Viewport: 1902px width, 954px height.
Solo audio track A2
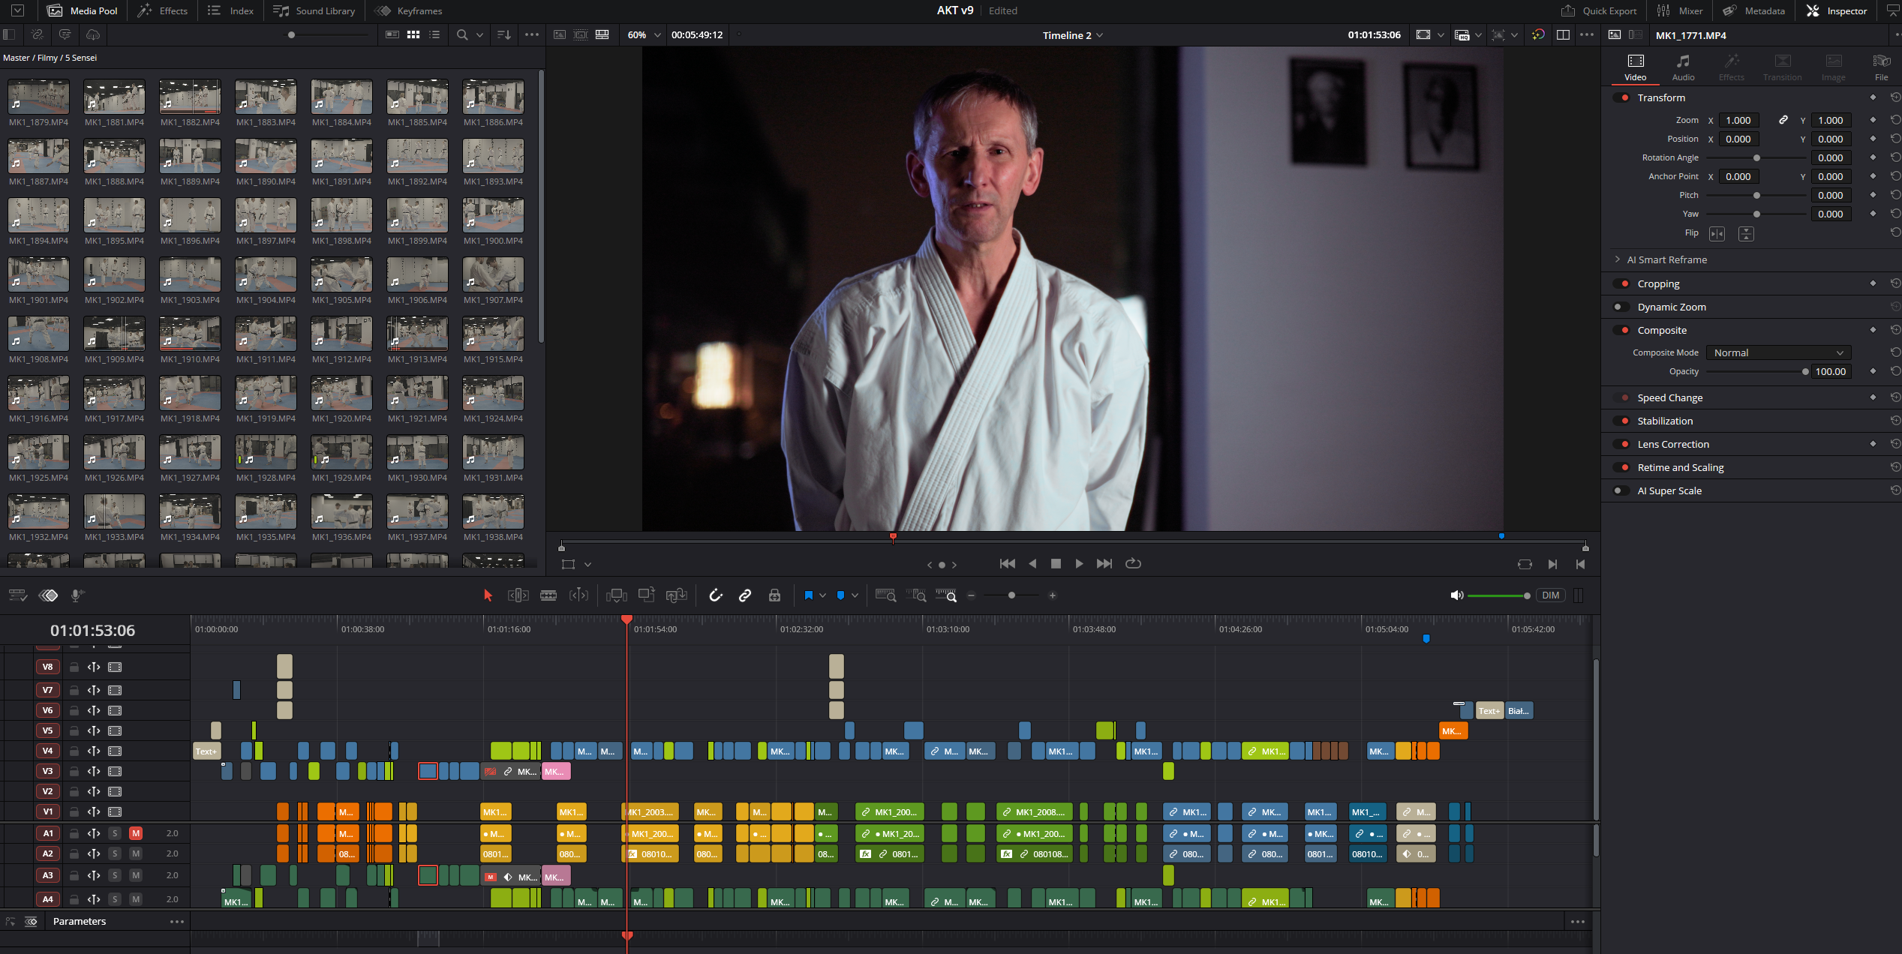[115, 853]
